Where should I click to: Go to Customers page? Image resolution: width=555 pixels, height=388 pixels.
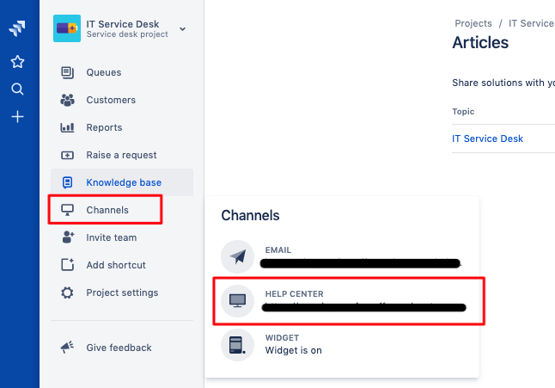click(x=122, y=100)
